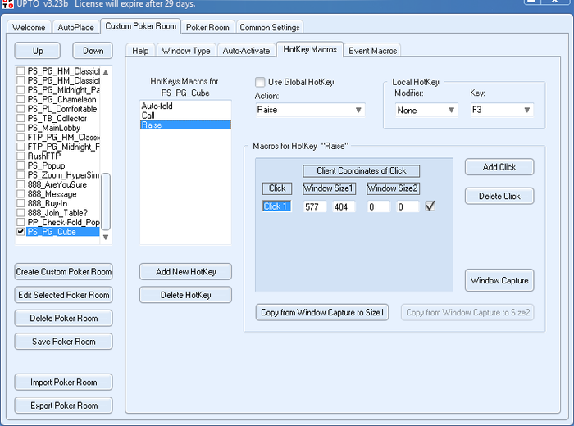Enable the RushFTP checkbox
This screenshot has width=574, height=426.
coord(20,156)
